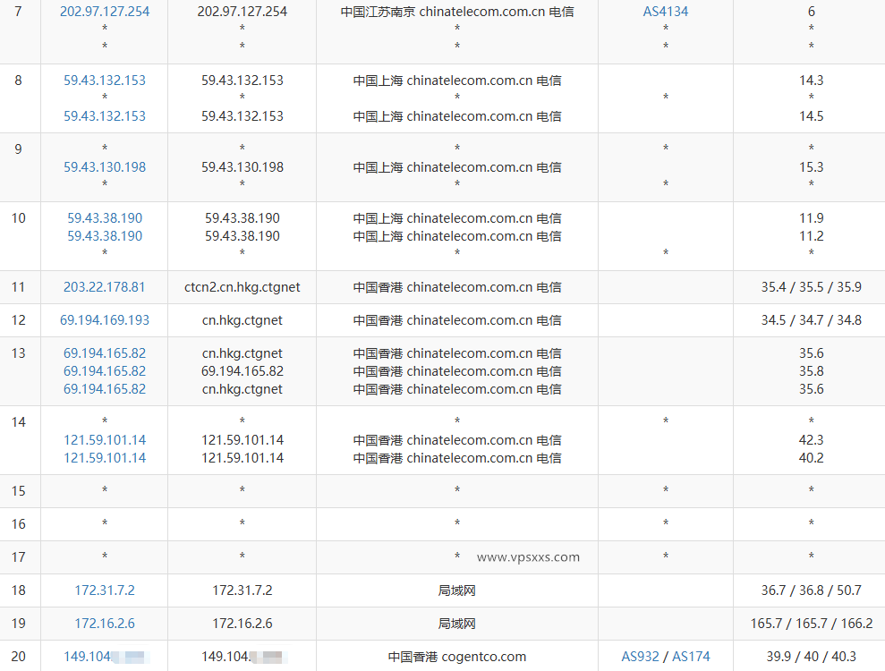The height and width of the screenshot is (671, 885).
Task: Open the blue 172.31.7.2 IP link
Action: coord(105,590)
